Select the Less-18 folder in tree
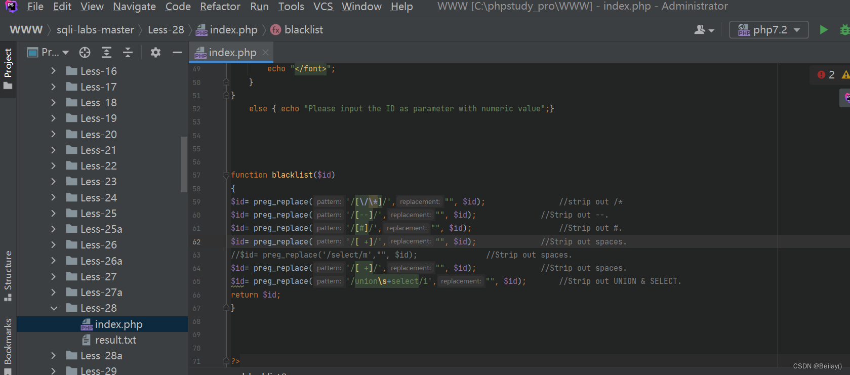Image resolution: width=850 pixels, height=375 pixels. (x=99, y=103)
